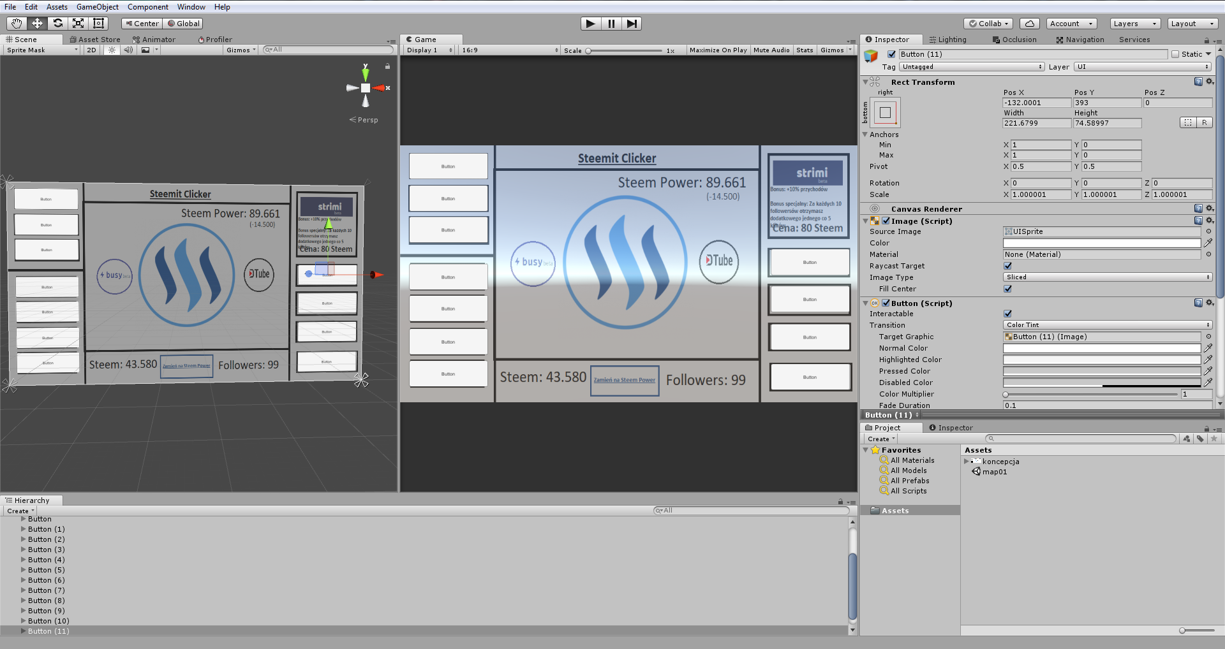Switch to the Lighting tab
Image resolution: width=1225 pixels, height=649 pixels.
coord(948,40)
